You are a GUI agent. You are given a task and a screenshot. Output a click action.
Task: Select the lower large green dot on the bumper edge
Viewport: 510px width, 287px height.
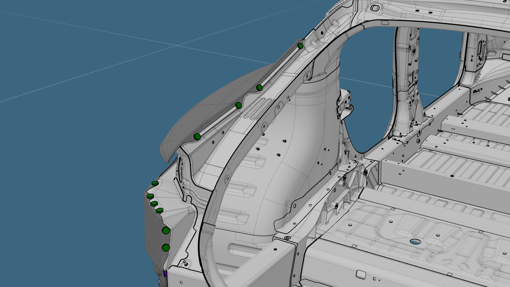pyautogui.click(x=166, y=248)
